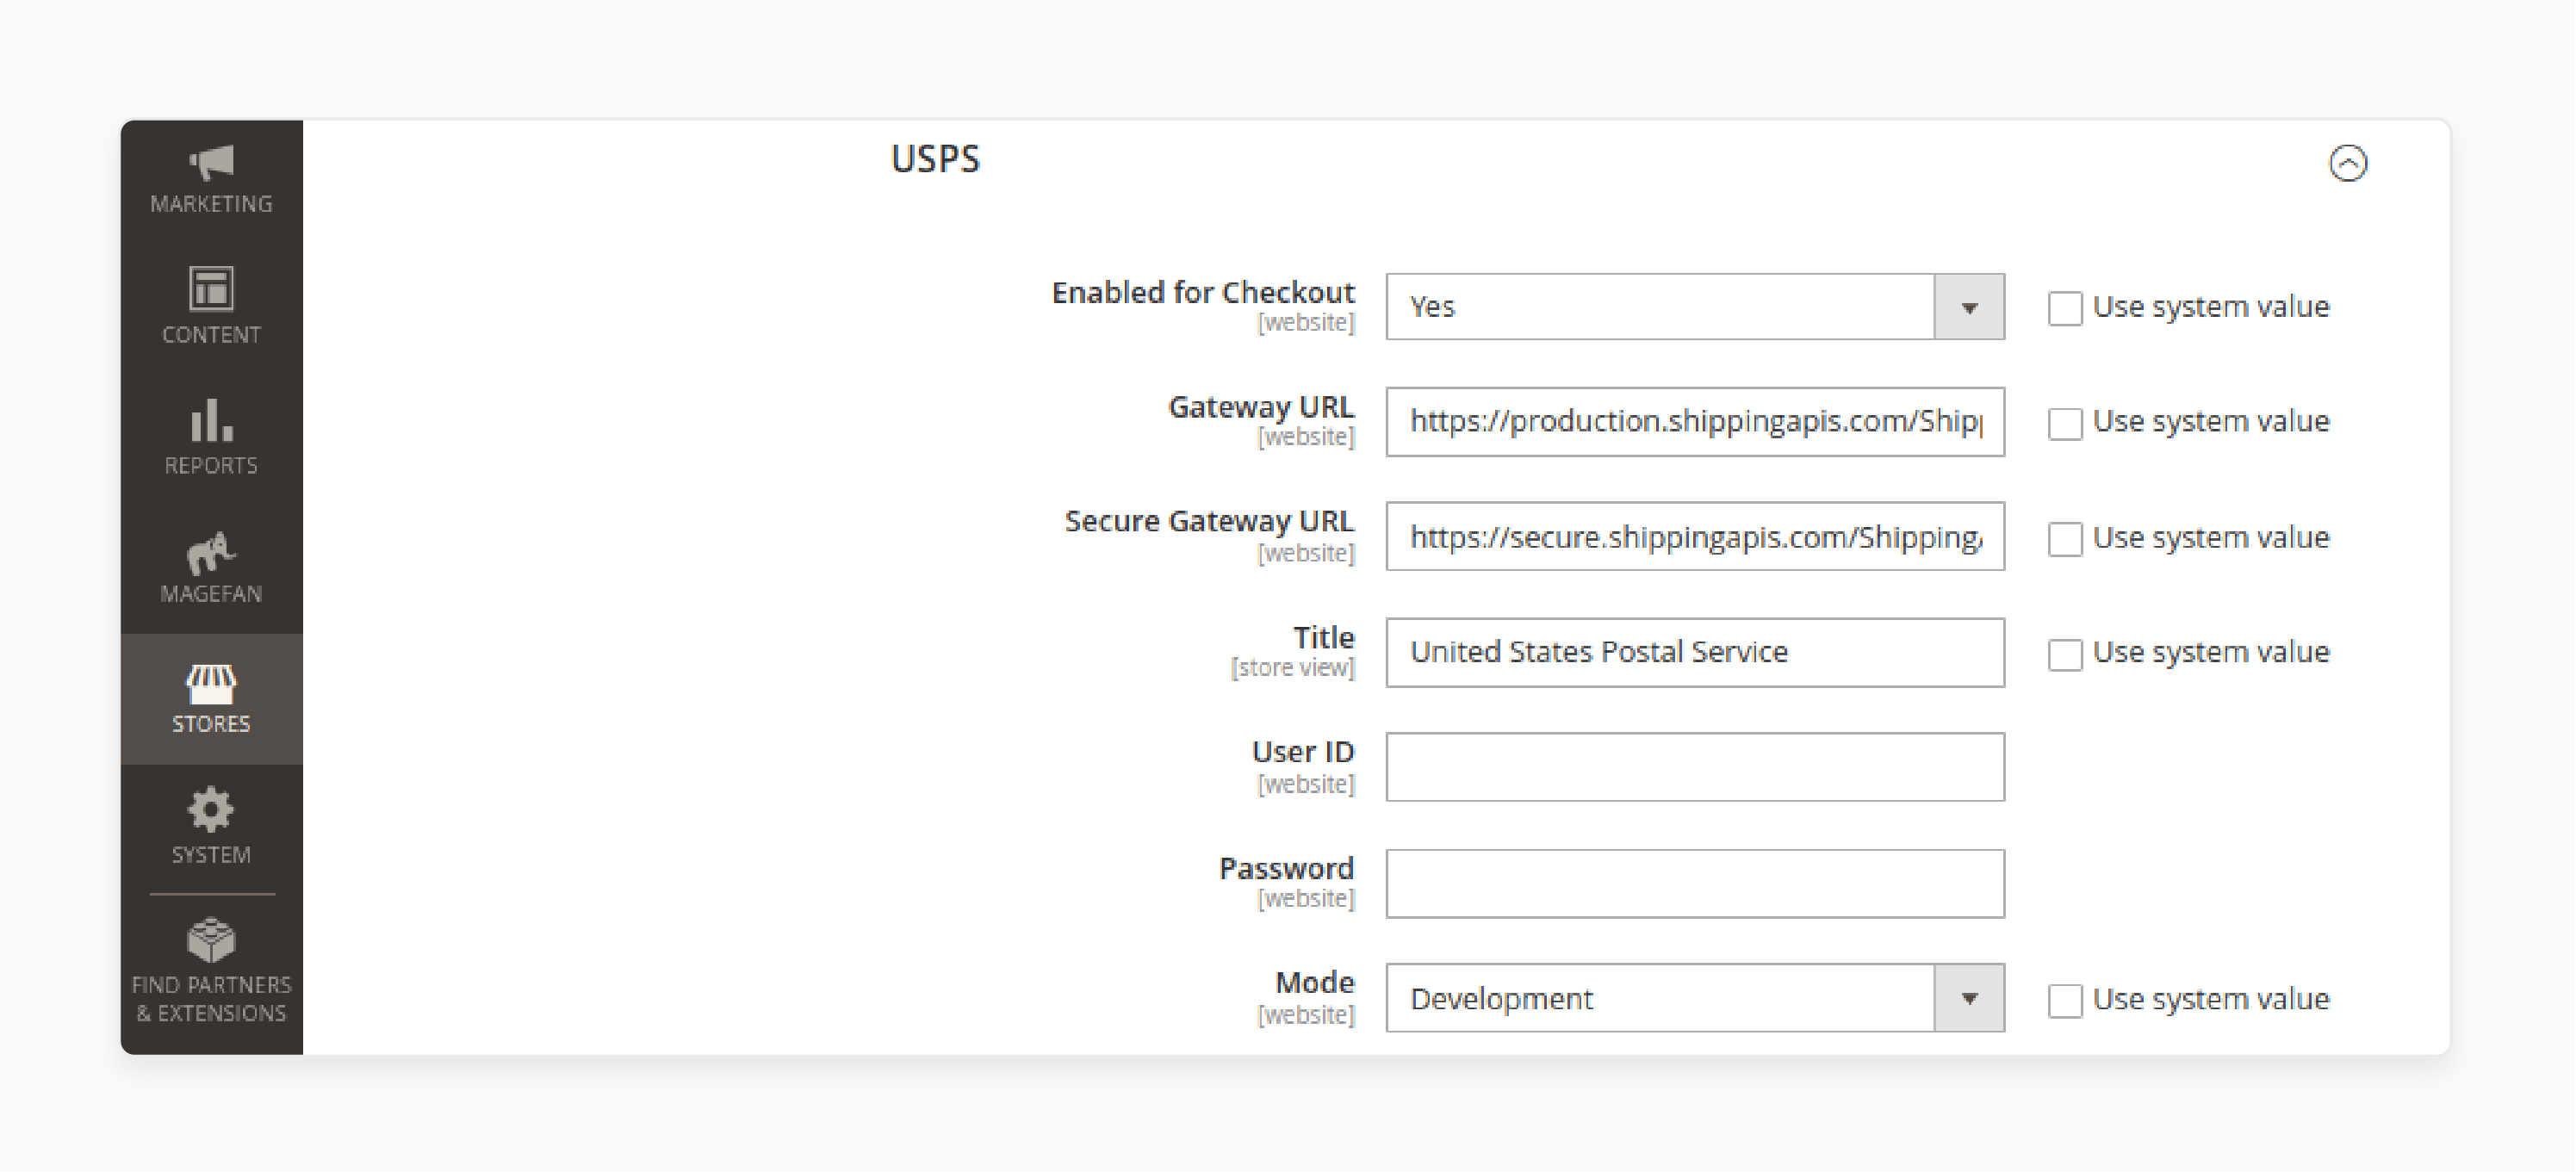Click the Password label
The width and height of the screenshot is (2576, 1172).
tap(1286, 868)
